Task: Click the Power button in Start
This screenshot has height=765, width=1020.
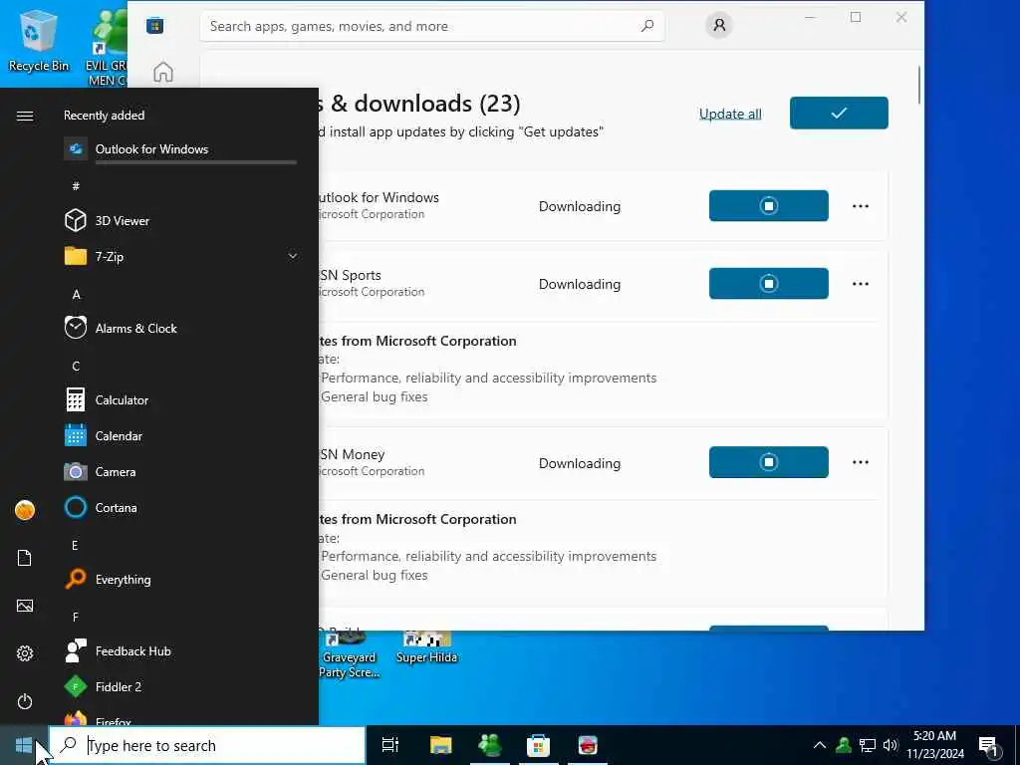Action: [25, 701]
